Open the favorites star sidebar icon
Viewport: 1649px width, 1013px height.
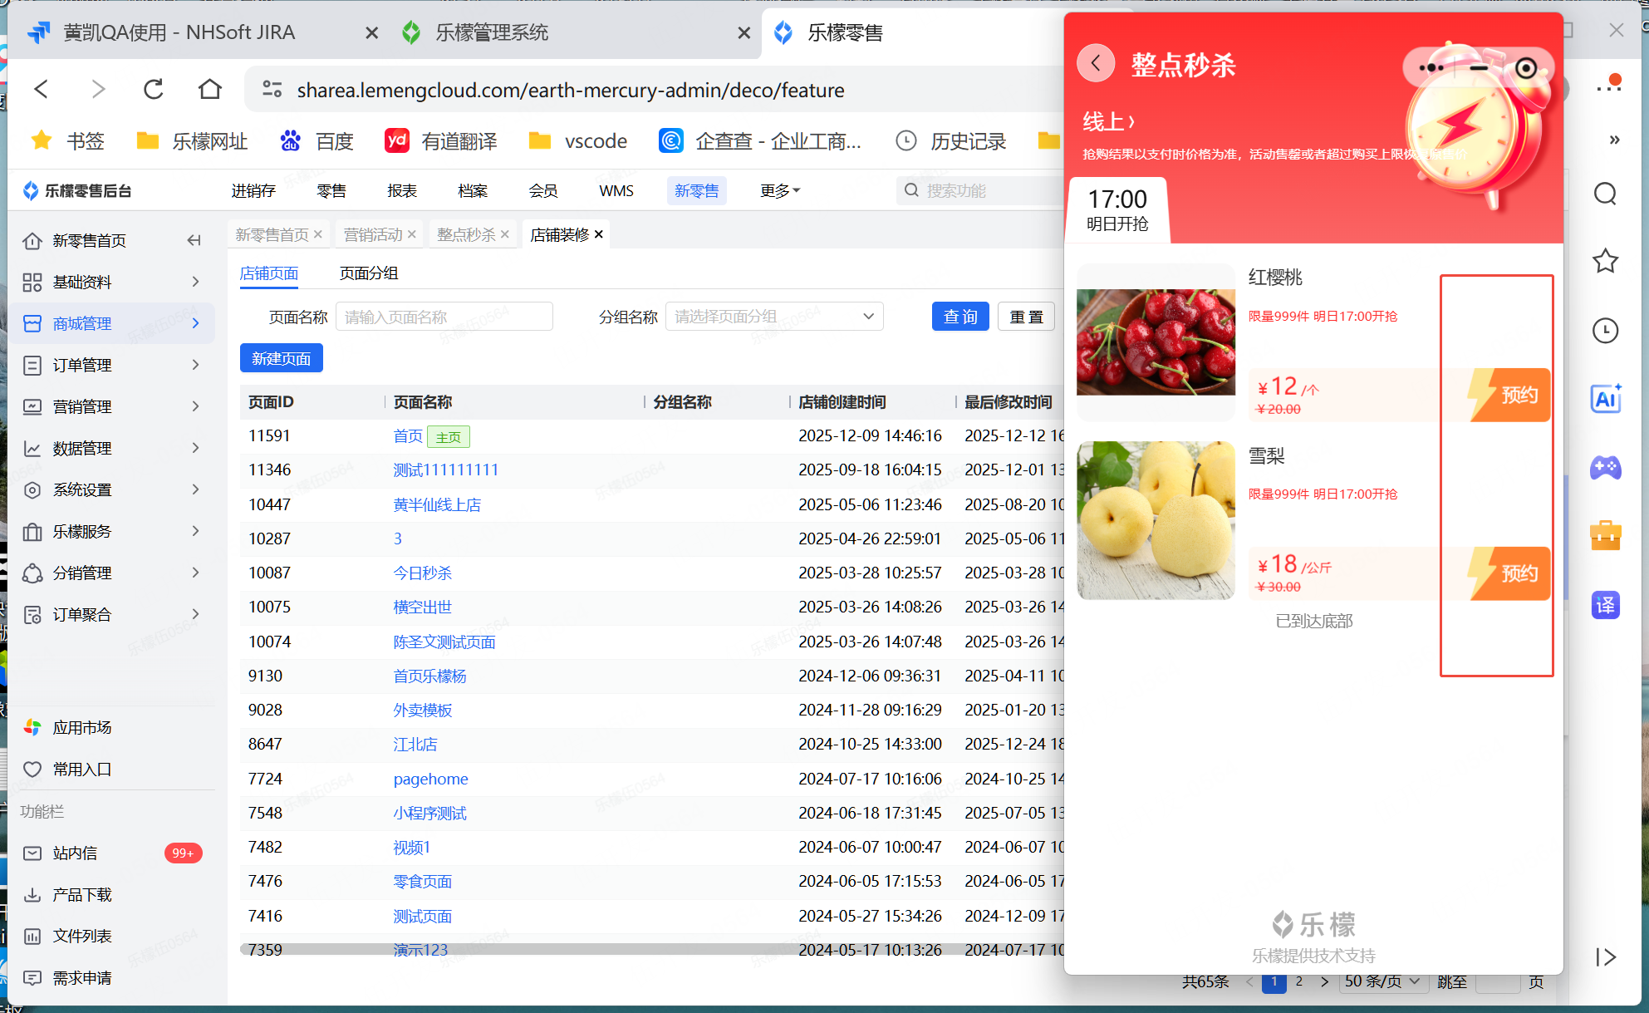click(1605, 262)
